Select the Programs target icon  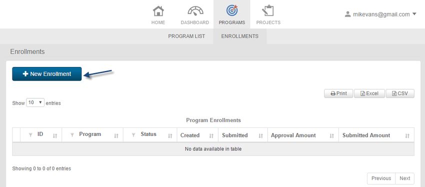point(231,10)
